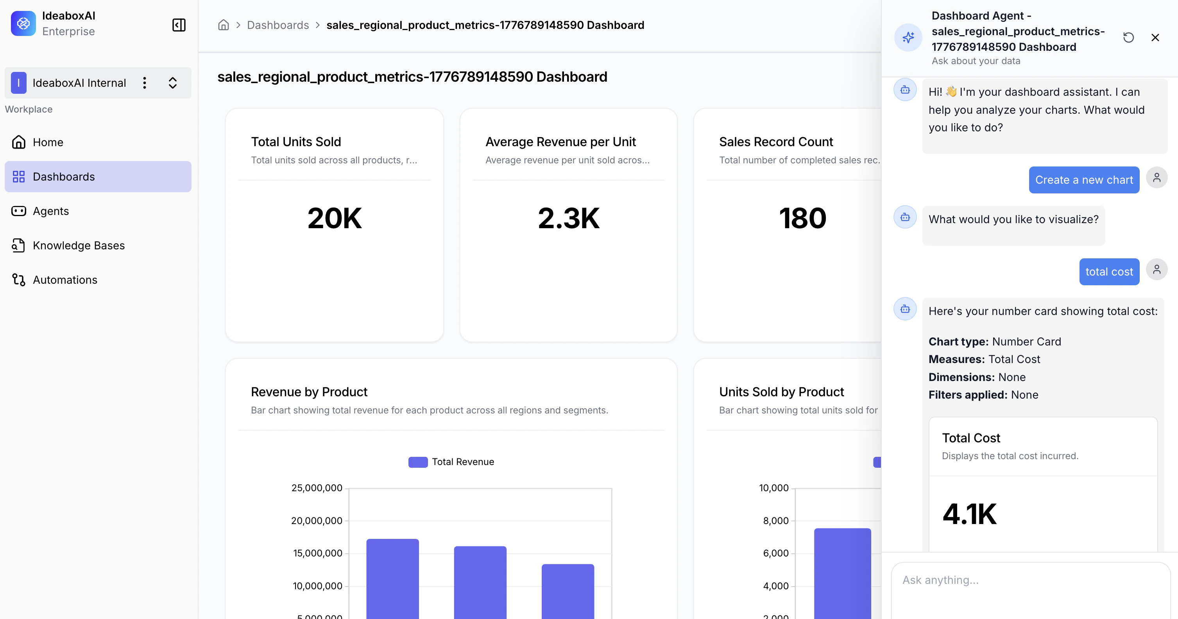Open Automations in sidebar
The image size is (1178, 619).
98,279
